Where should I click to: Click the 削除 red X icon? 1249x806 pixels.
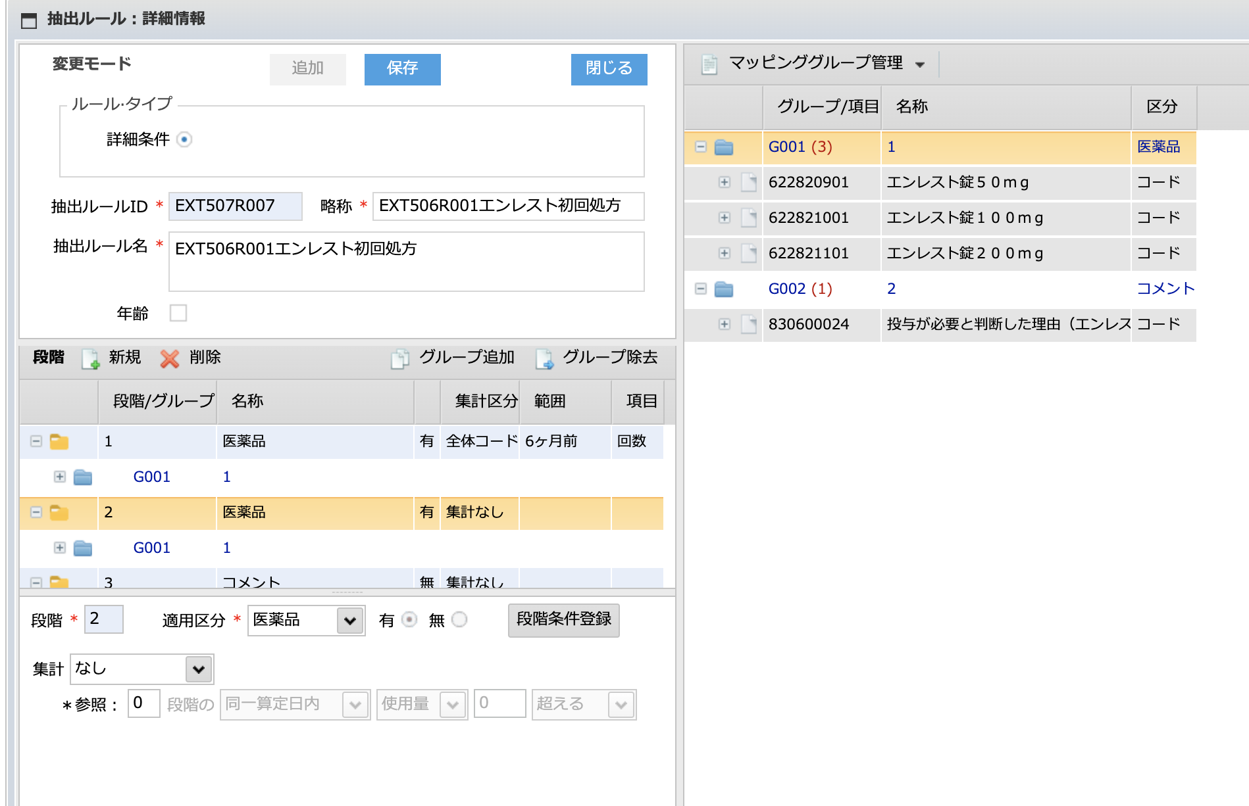tap(169, 358)
